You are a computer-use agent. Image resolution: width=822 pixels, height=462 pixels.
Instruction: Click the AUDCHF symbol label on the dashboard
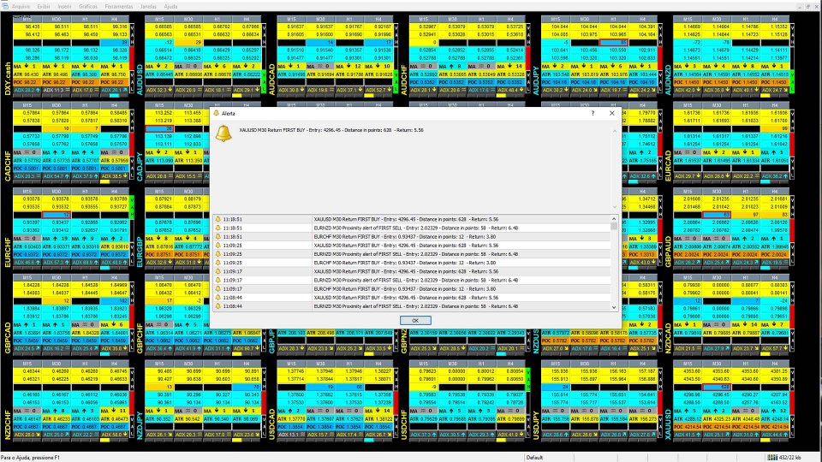click(x=403, y=80)
